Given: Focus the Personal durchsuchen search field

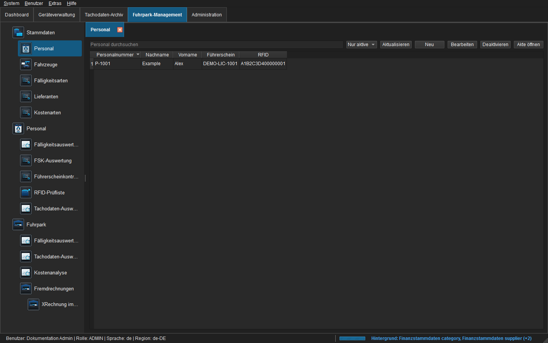Looking at the screenshot, I should (216, 45).
